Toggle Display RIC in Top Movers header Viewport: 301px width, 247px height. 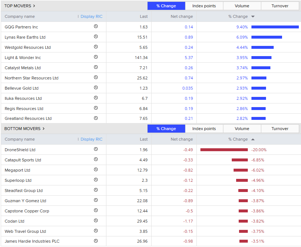tap(91, 16)
